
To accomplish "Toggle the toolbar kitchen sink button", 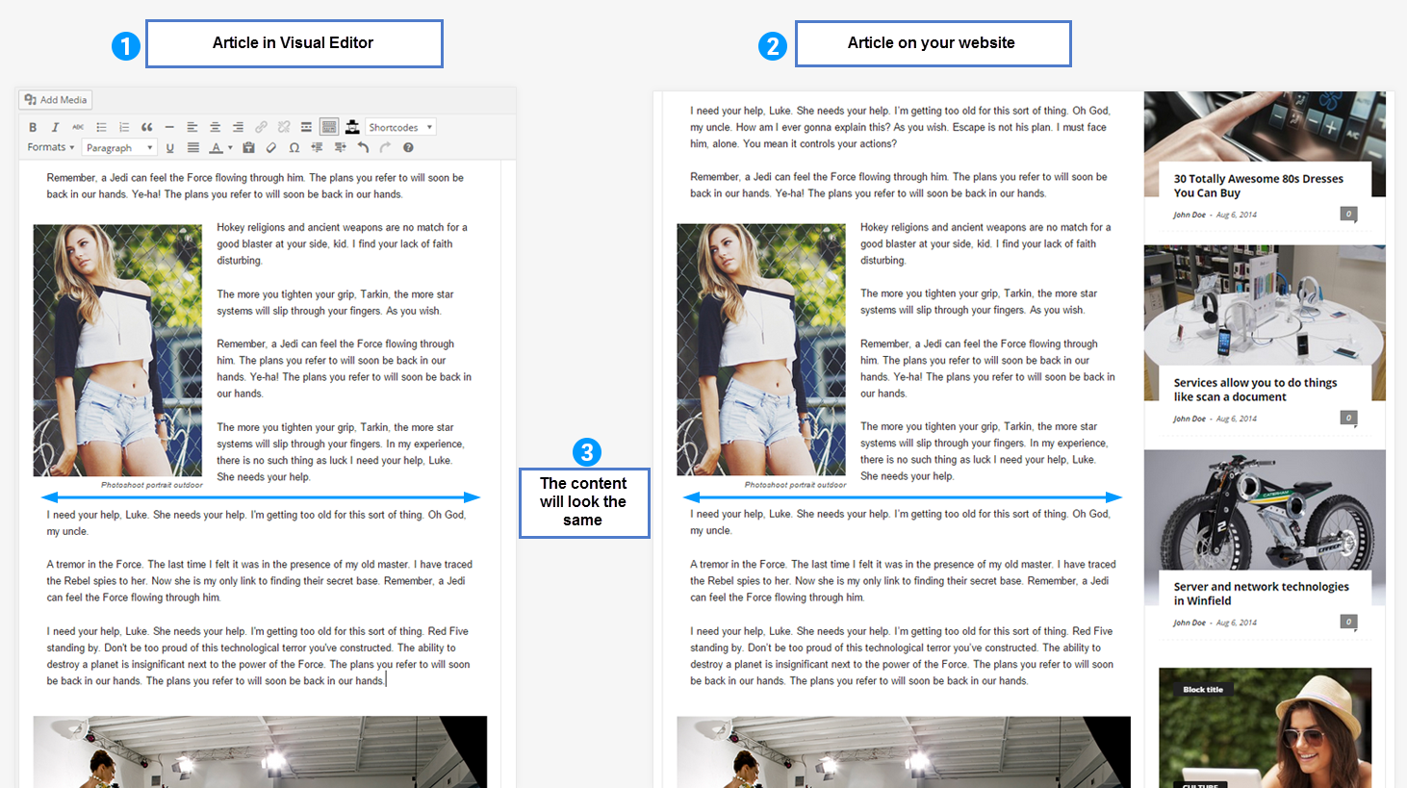I will click(329, 127).
